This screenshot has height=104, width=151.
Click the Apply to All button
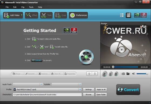tap(101, 89)
